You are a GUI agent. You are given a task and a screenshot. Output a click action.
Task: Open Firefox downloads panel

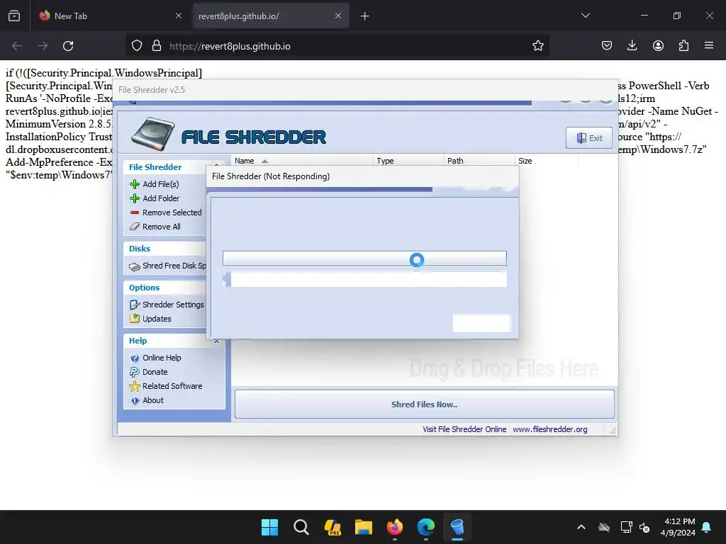[632, 45]
